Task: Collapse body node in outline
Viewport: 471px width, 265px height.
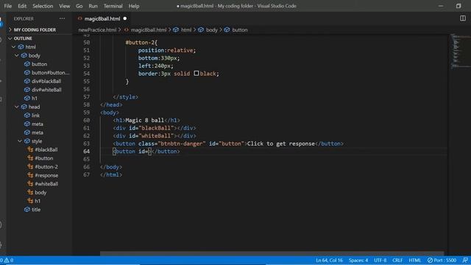Action: [17, 56]
